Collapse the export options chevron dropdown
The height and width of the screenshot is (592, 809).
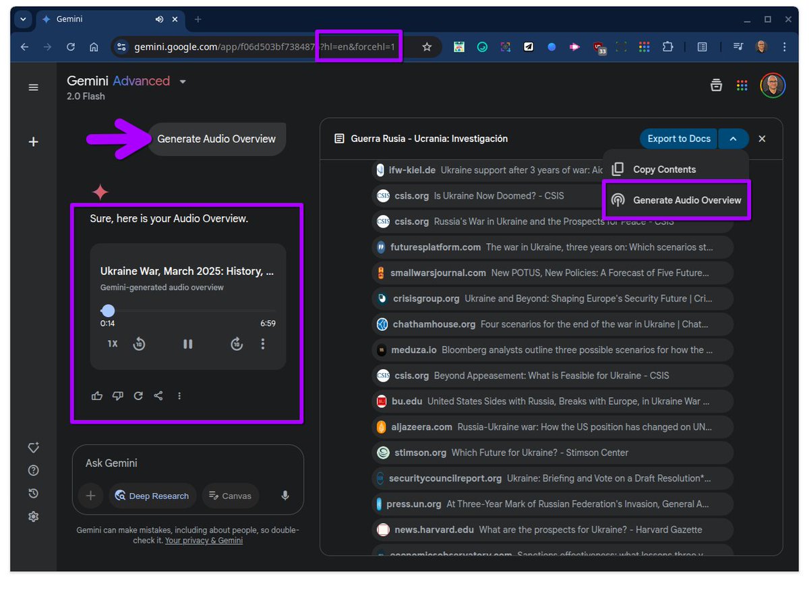click(733, 139)
